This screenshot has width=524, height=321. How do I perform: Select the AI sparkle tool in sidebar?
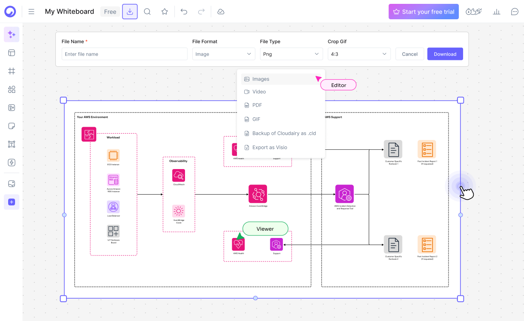[12, 35]
